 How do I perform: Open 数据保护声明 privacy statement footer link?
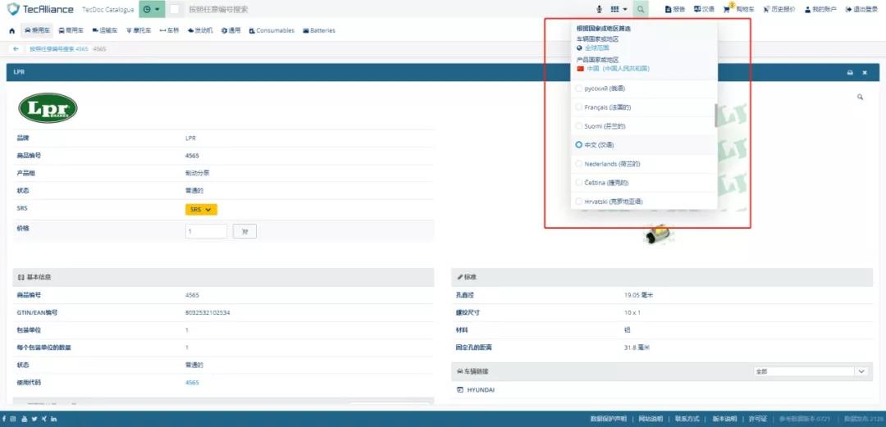pos(609,419)
